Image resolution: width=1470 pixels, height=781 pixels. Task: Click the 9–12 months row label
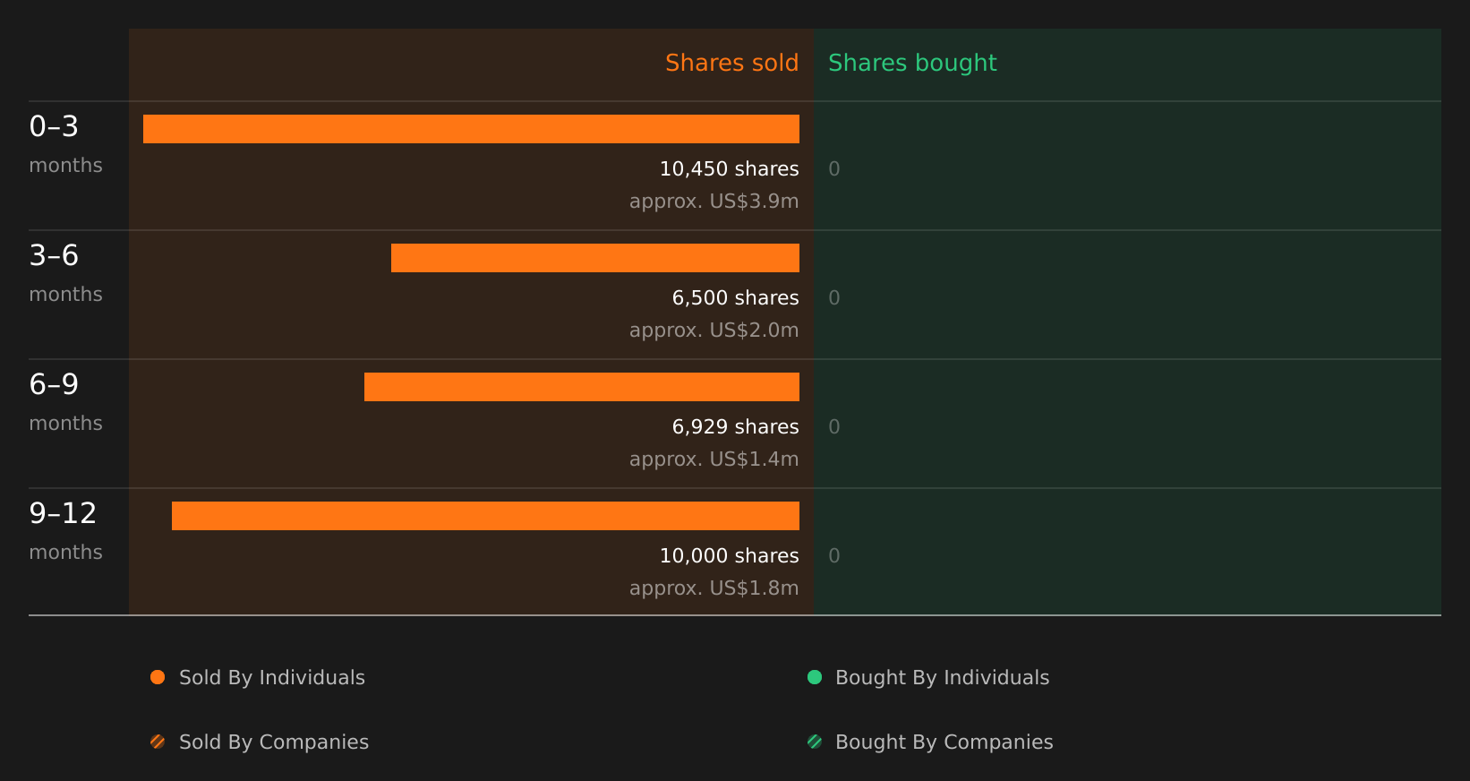coord(65,531)
